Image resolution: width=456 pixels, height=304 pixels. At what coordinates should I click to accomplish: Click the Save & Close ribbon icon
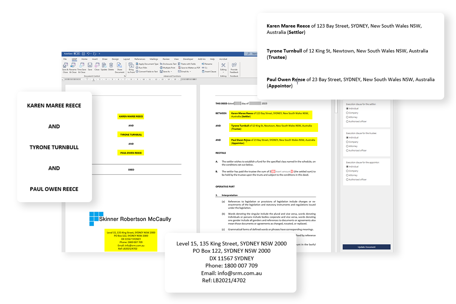tap(65, 68)
